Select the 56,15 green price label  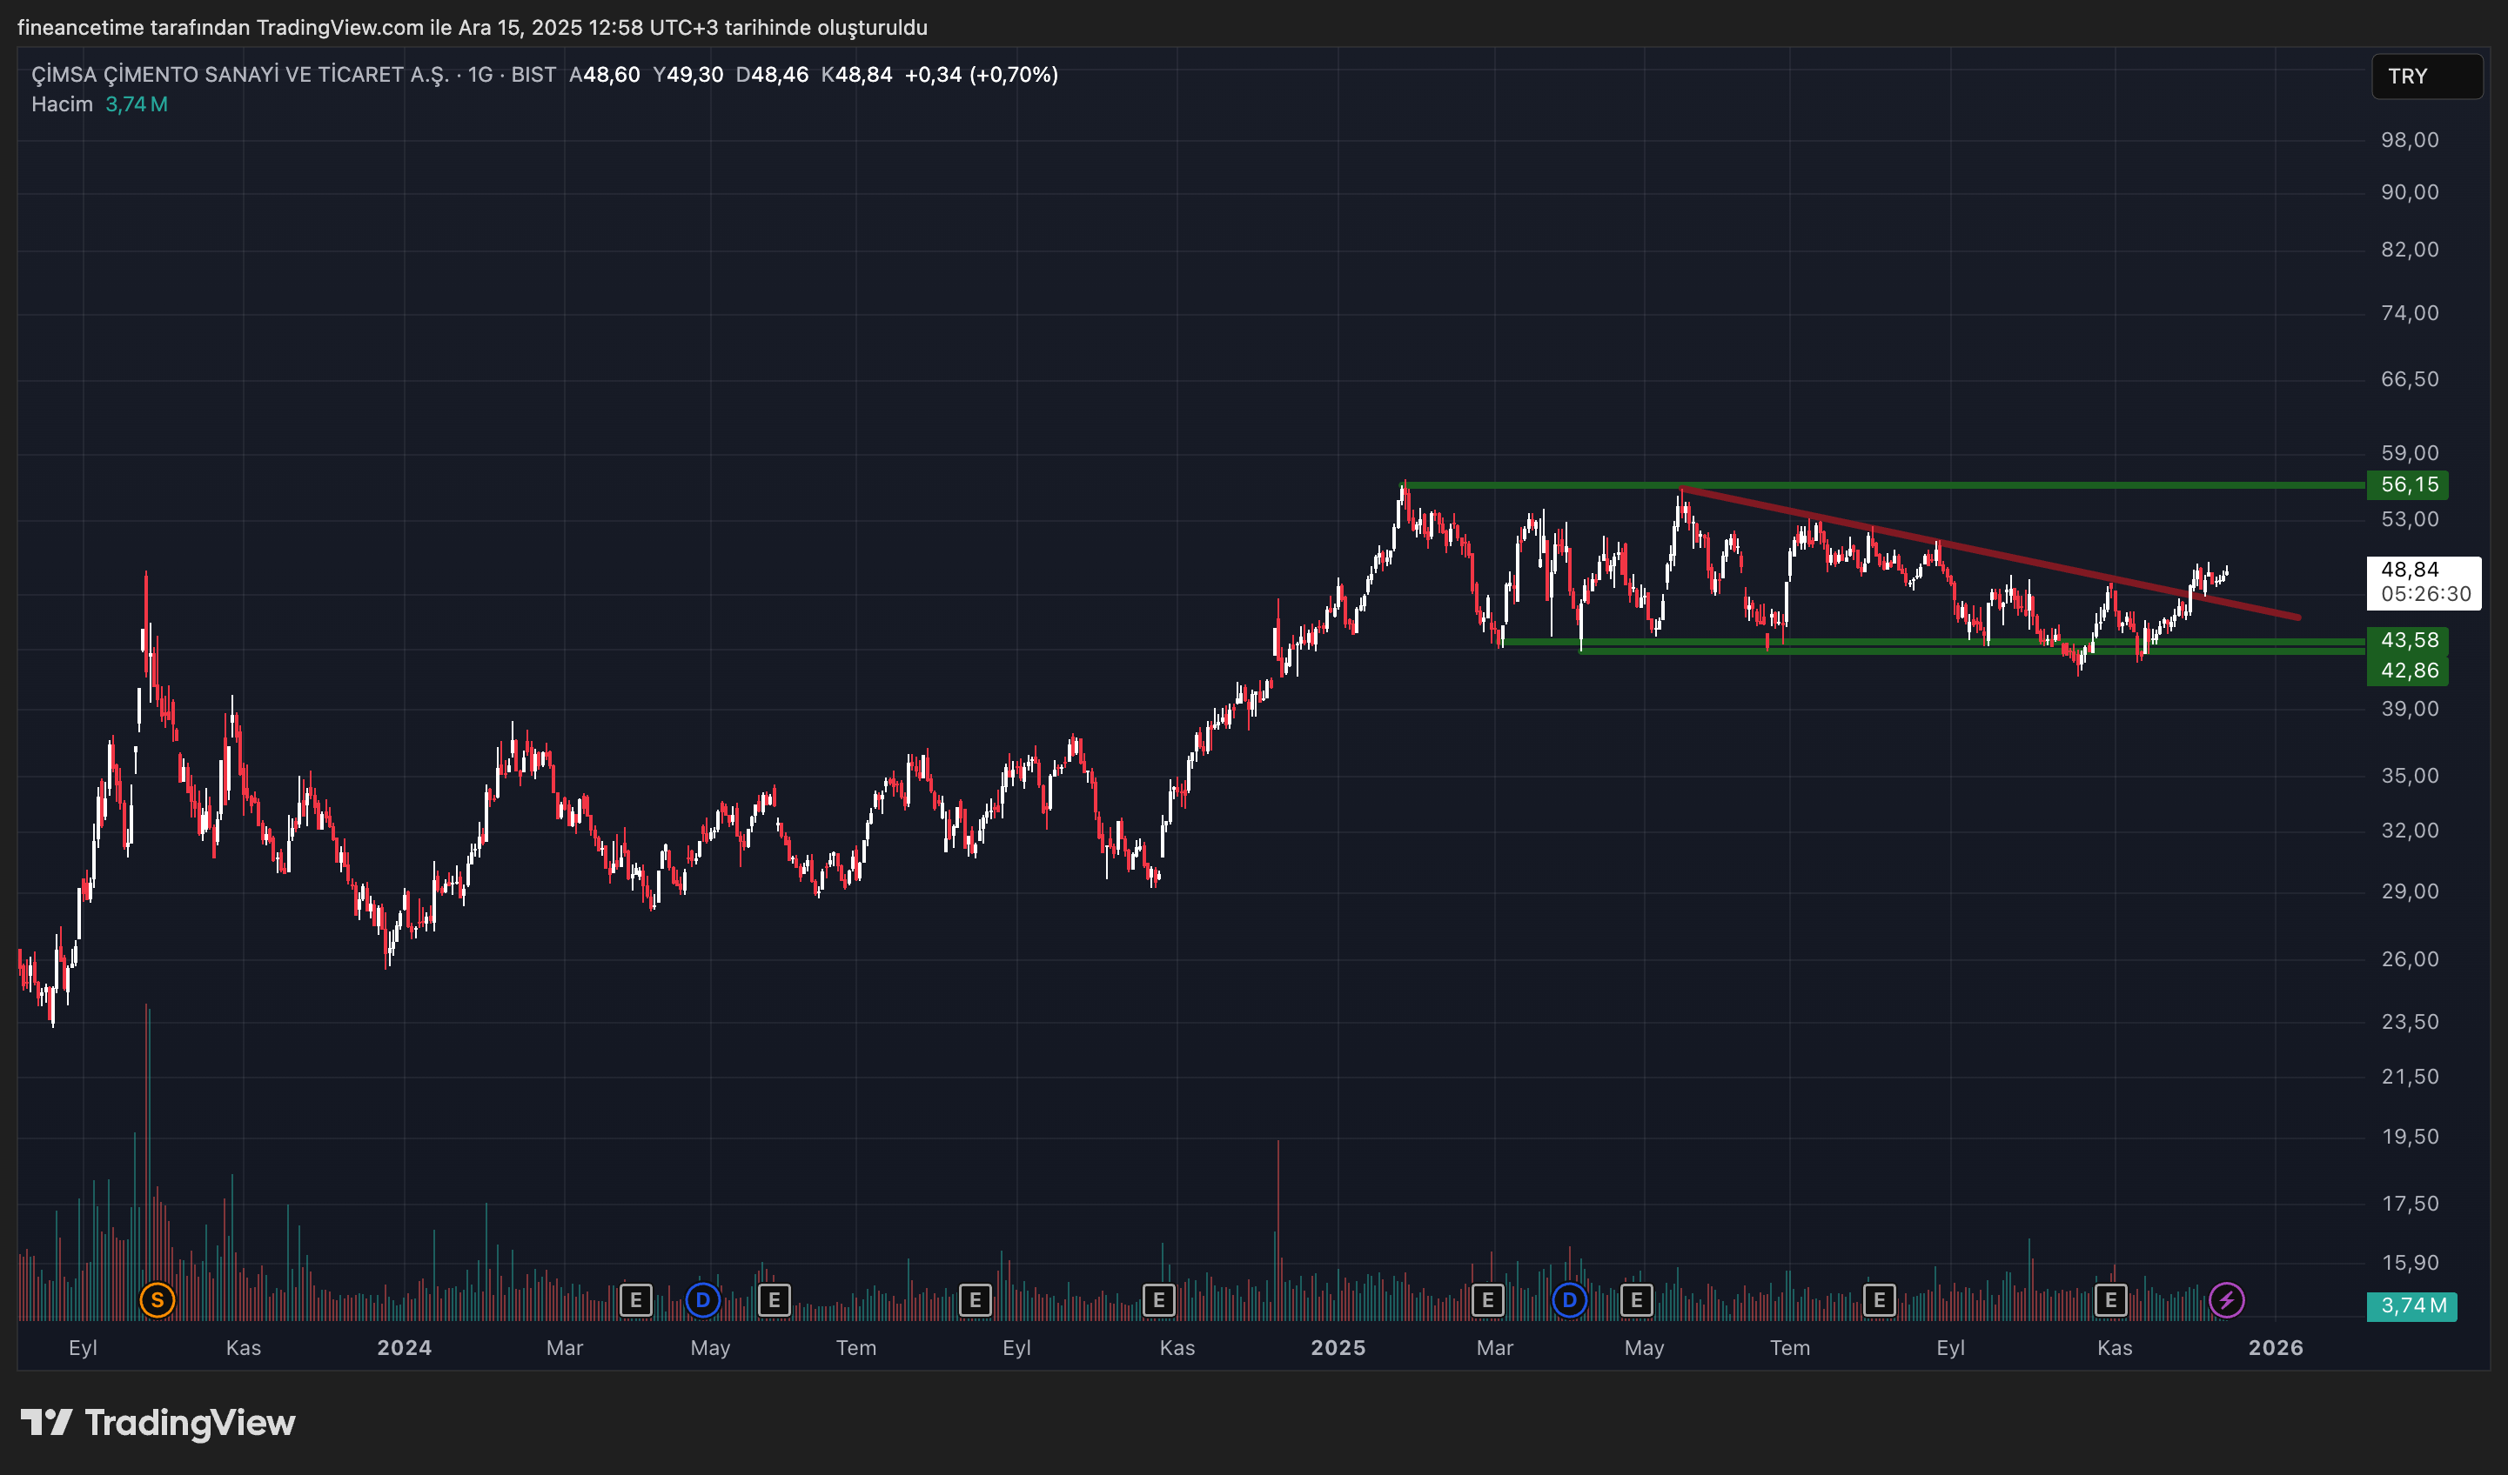pos(2409,484)
